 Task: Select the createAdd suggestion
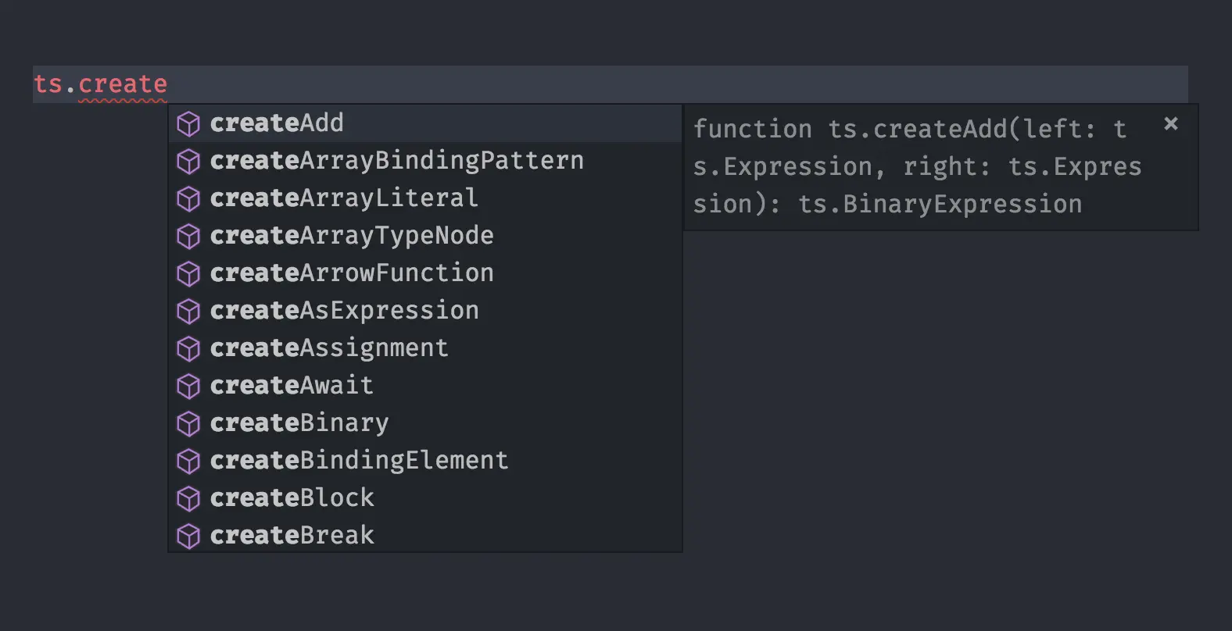point(277,123)
